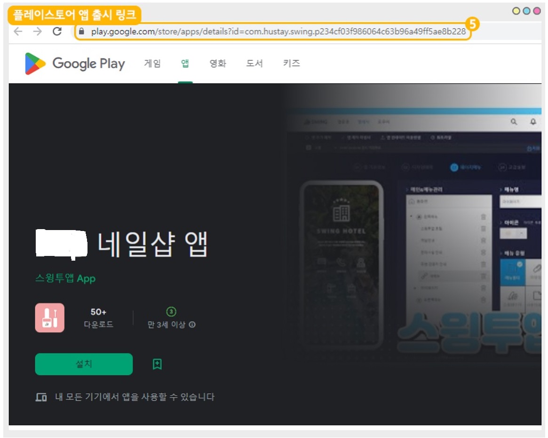The image size is (548, 438).
Task: Reload the page with the refresh icon
Action: 57,32
